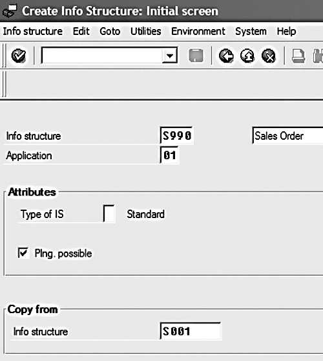Click the Copy from field containing S001
Screen dimensions: 323x361
(x=191, y=331)
